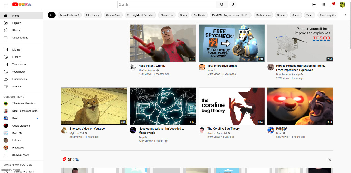351x173 pixels.
Task: Click the page vertical scrollbar
Action: (350, 25)
